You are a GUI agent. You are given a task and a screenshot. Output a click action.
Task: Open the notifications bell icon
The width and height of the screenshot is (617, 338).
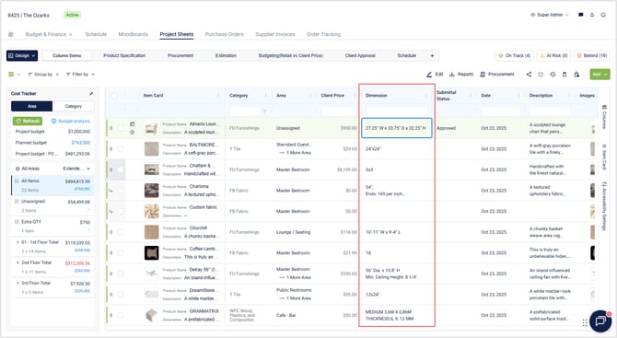point(592,15)
